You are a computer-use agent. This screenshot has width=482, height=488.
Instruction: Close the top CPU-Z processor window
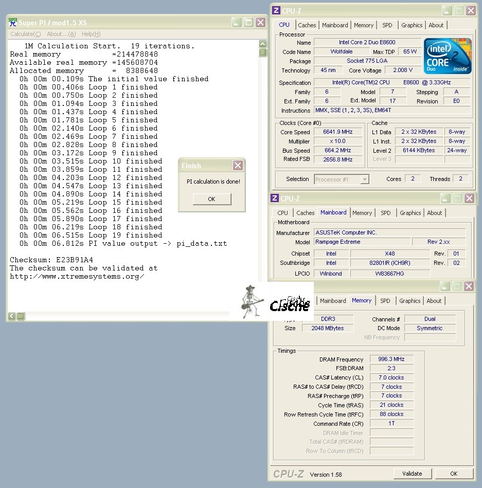pos(471,11)
